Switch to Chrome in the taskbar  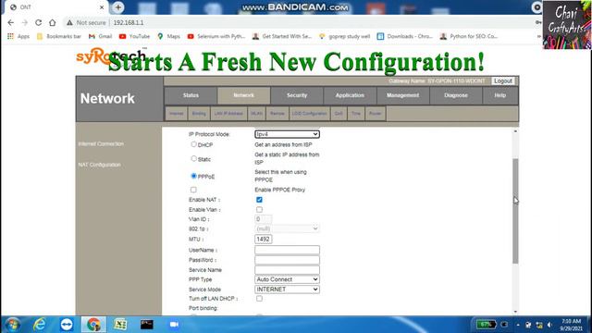[93, 325]
